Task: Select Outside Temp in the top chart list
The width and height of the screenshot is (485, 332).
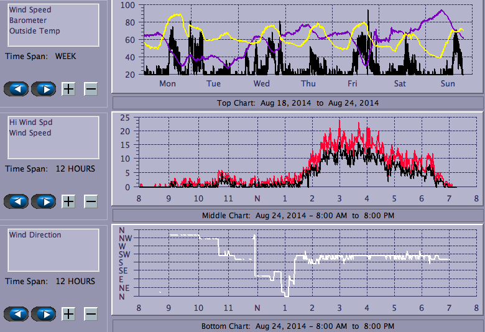Action: point(34,31)
